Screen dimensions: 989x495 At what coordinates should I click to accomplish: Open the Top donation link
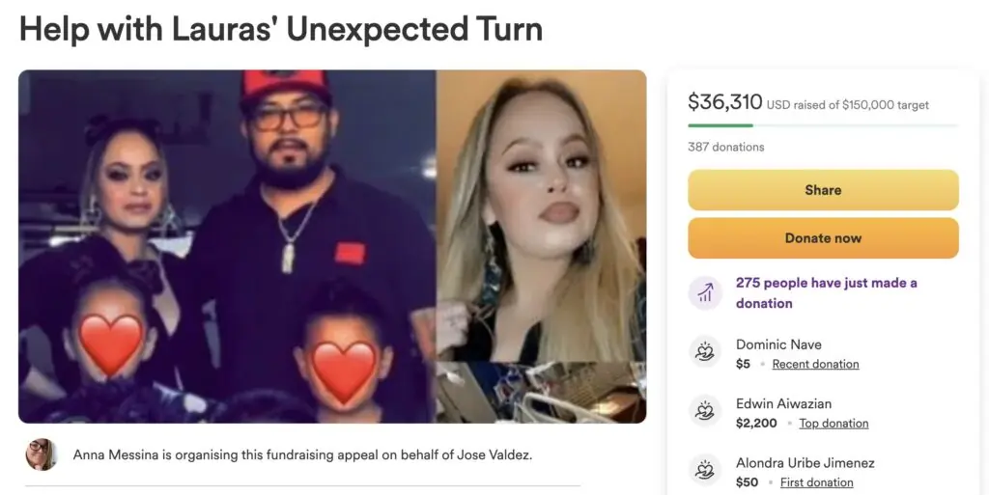pos(834,424)
